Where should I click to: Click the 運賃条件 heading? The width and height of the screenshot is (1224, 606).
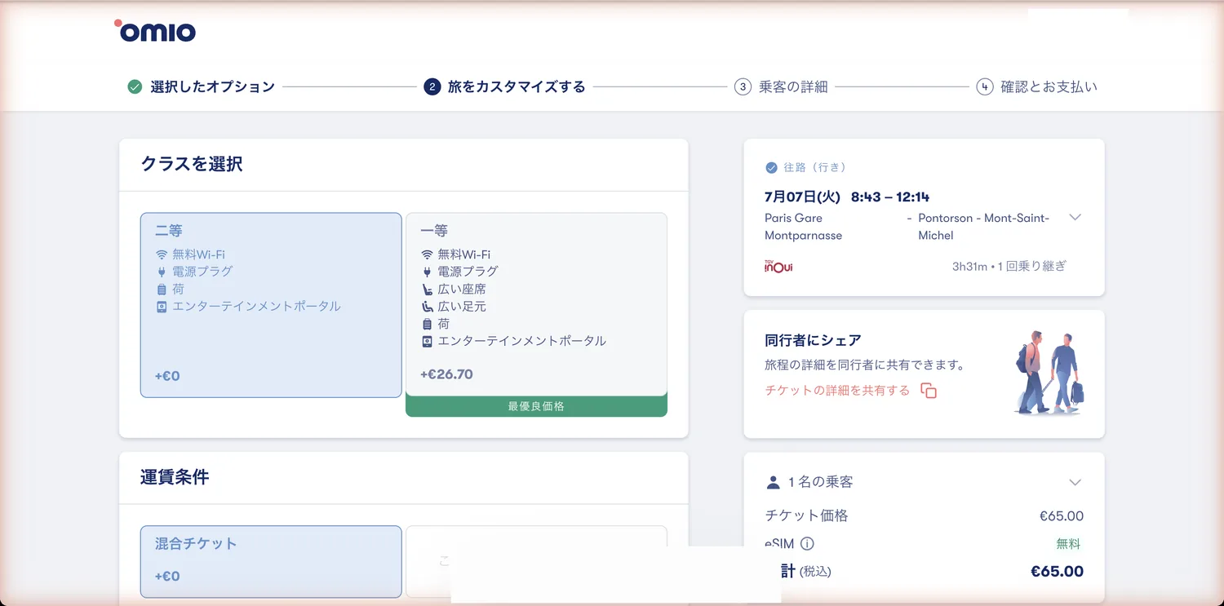[175, 477]
